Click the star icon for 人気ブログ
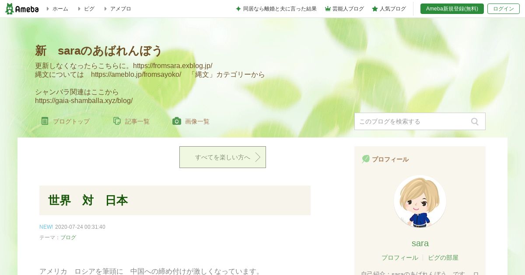This screenshot has height=275, width=525. coord(375,9)
